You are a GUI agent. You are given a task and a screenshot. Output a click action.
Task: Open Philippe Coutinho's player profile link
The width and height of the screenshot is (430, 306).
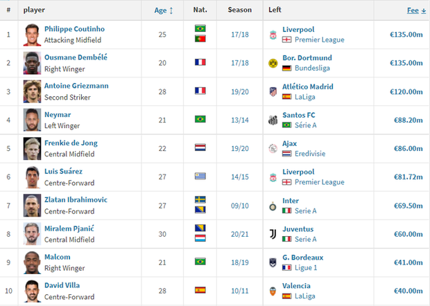[x=73, y=29]
